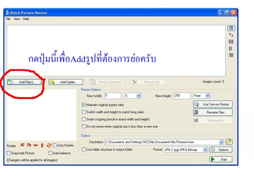Viewport: 254px width, 177px height.
Task: Switch to large icons view
Action: pyautogui.click(x=231, y=35)
